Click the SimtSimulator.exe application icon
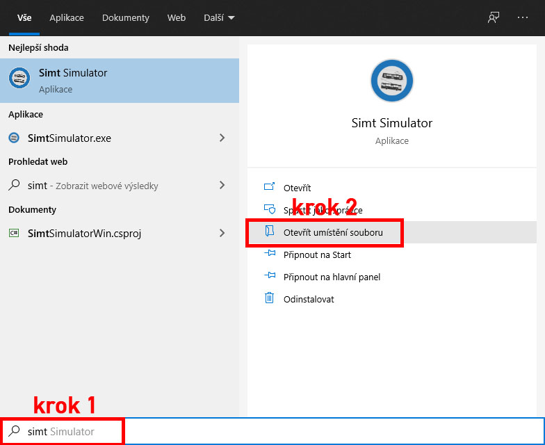Image resolution: width=545 pixels, height=445 pixels. pos(14,138)
